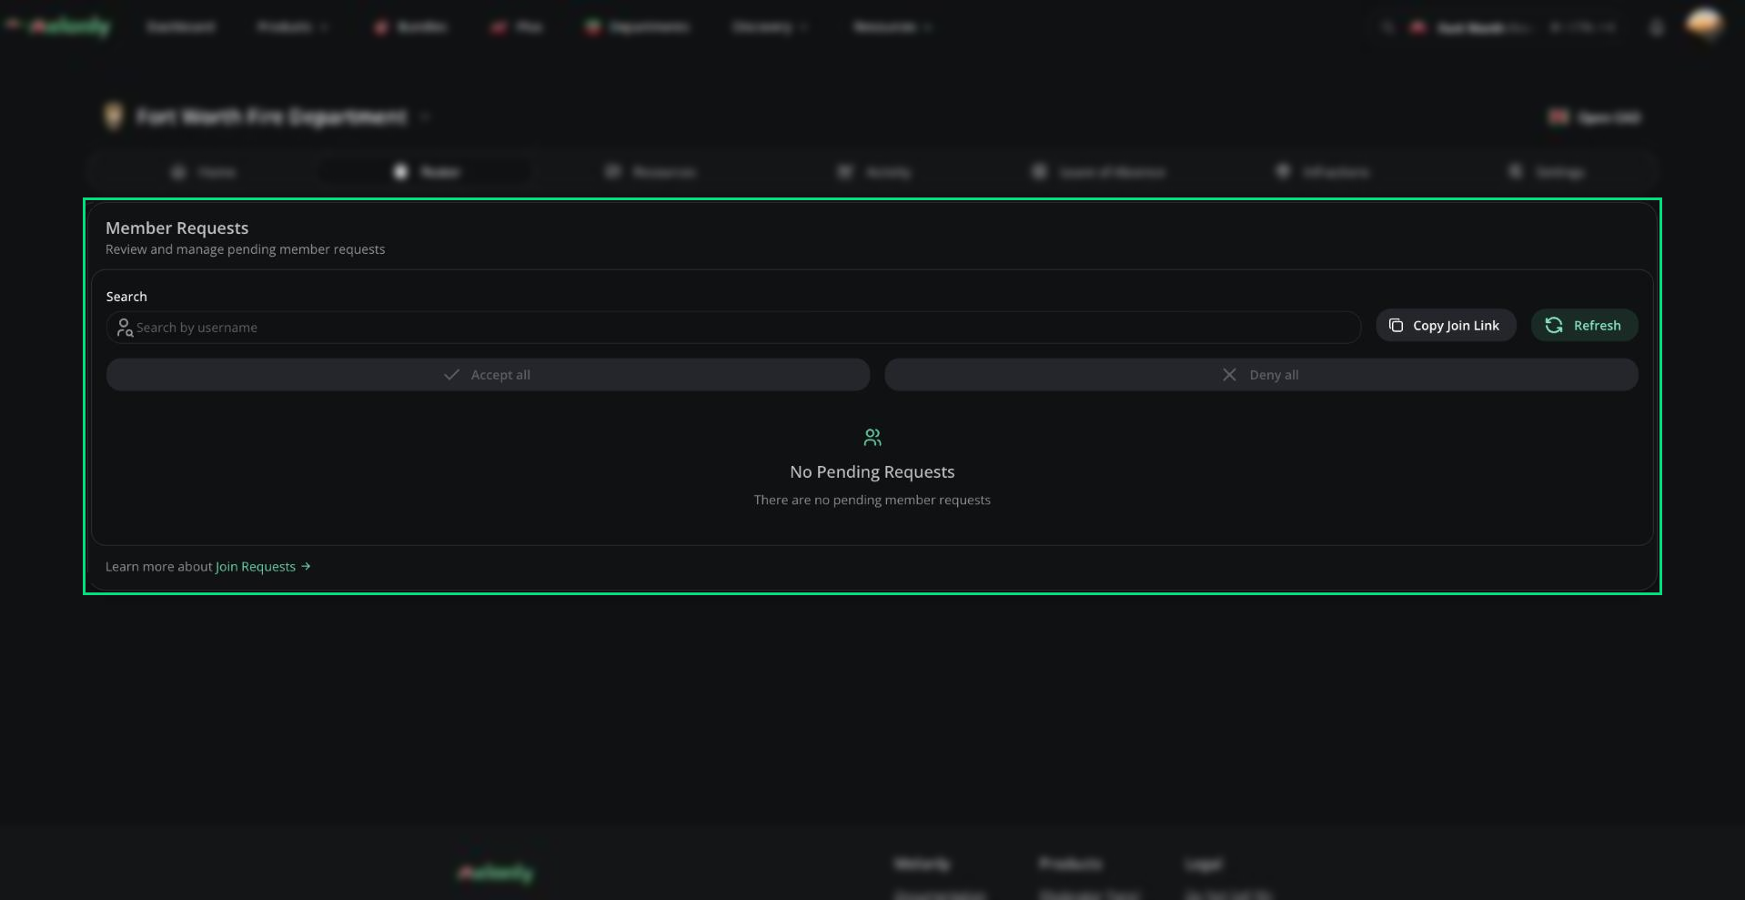
Task: Open the Join Requests help link
Action: [263, 567]
